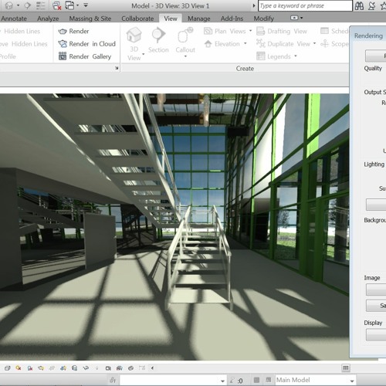Click the Editable Only icon beside :0
The width and height of the screenshot is (386, 386).
(x=232, y=380)
